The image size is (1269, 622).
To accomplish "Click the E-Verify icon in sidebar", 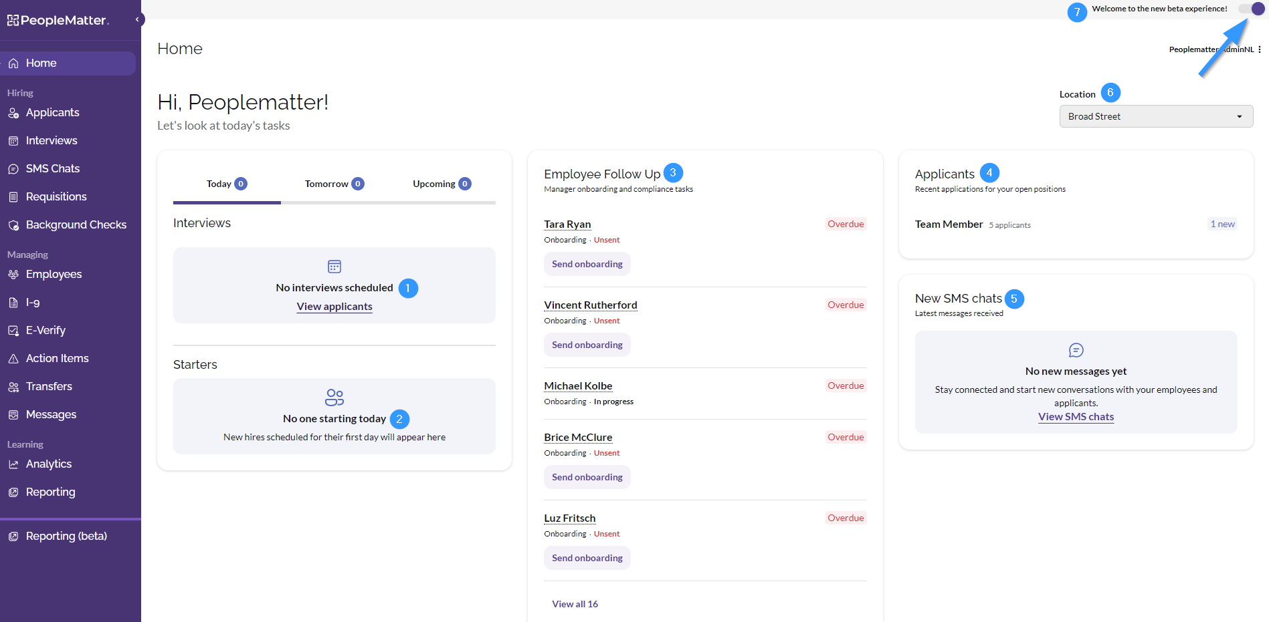I will (13, 331).
